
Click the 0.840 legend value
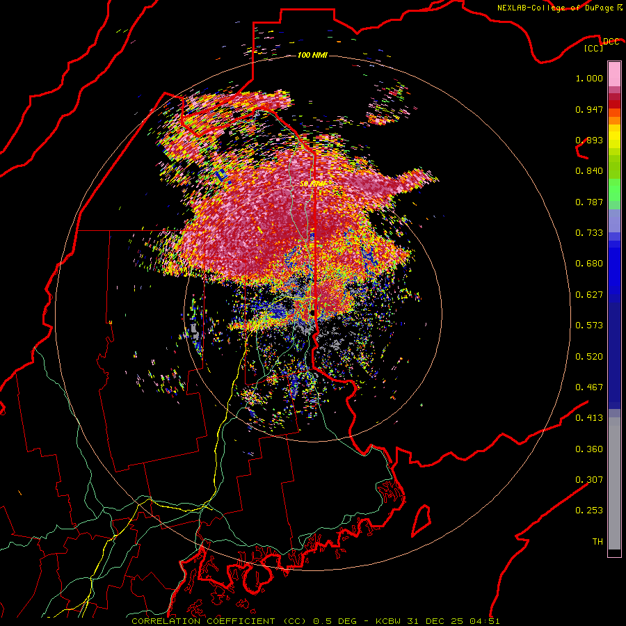[589, 171]
